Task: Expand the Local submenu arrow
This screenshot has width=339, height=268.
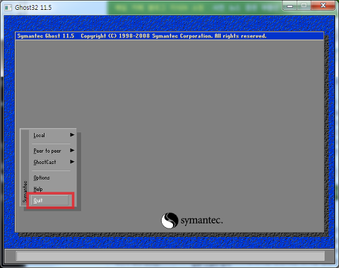Action: pyautogui.click(x=72, y=135)
